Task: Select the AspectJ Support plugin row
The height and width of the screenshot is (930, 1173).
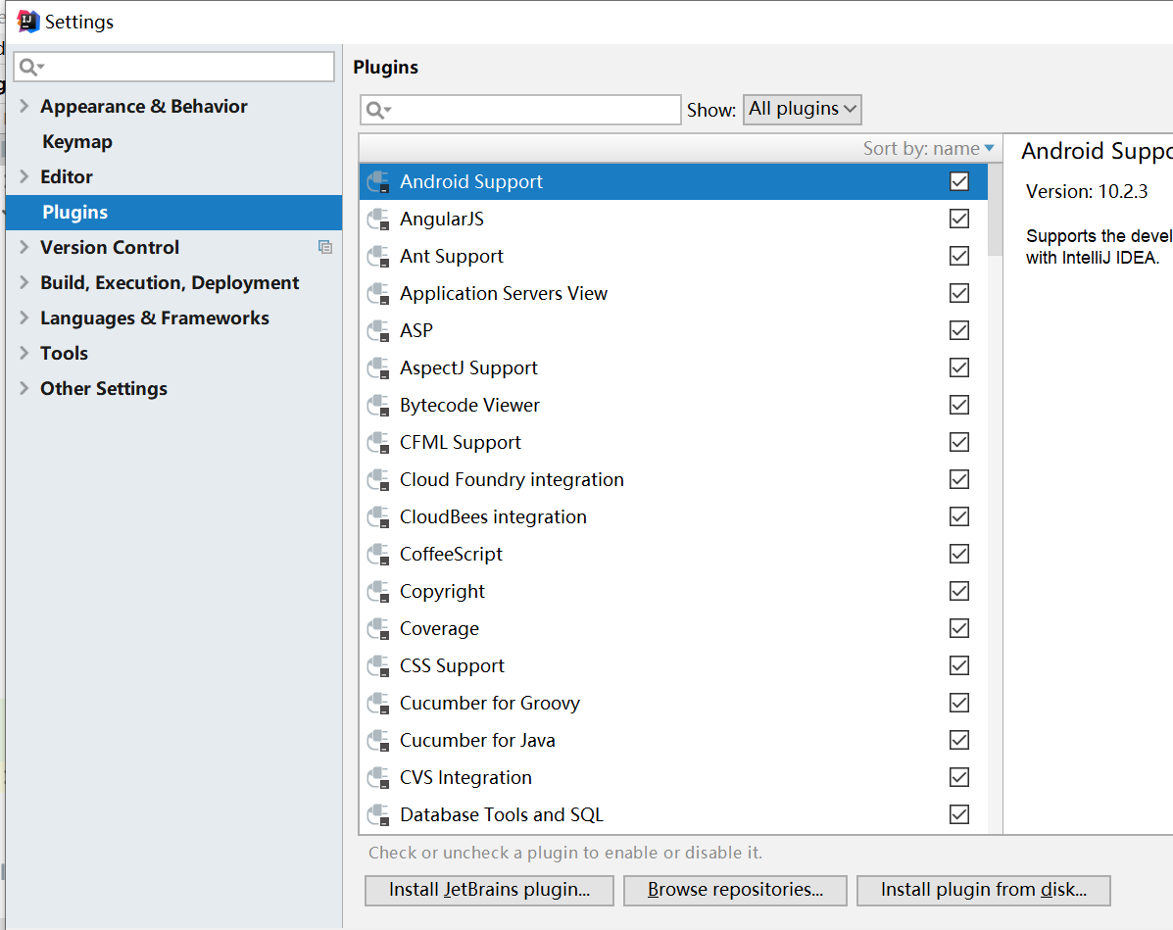Action: click(x=673, y=368)
